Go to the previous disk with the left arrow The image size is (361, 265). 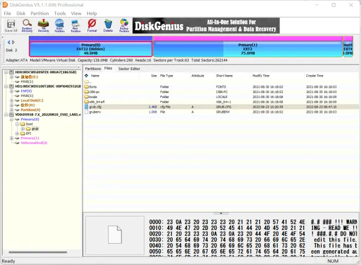coord(9,42)
